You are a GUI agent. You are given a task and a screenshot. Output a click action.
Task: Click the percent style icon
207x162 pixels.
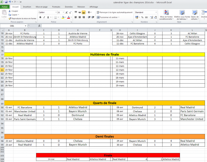point(142,17)
